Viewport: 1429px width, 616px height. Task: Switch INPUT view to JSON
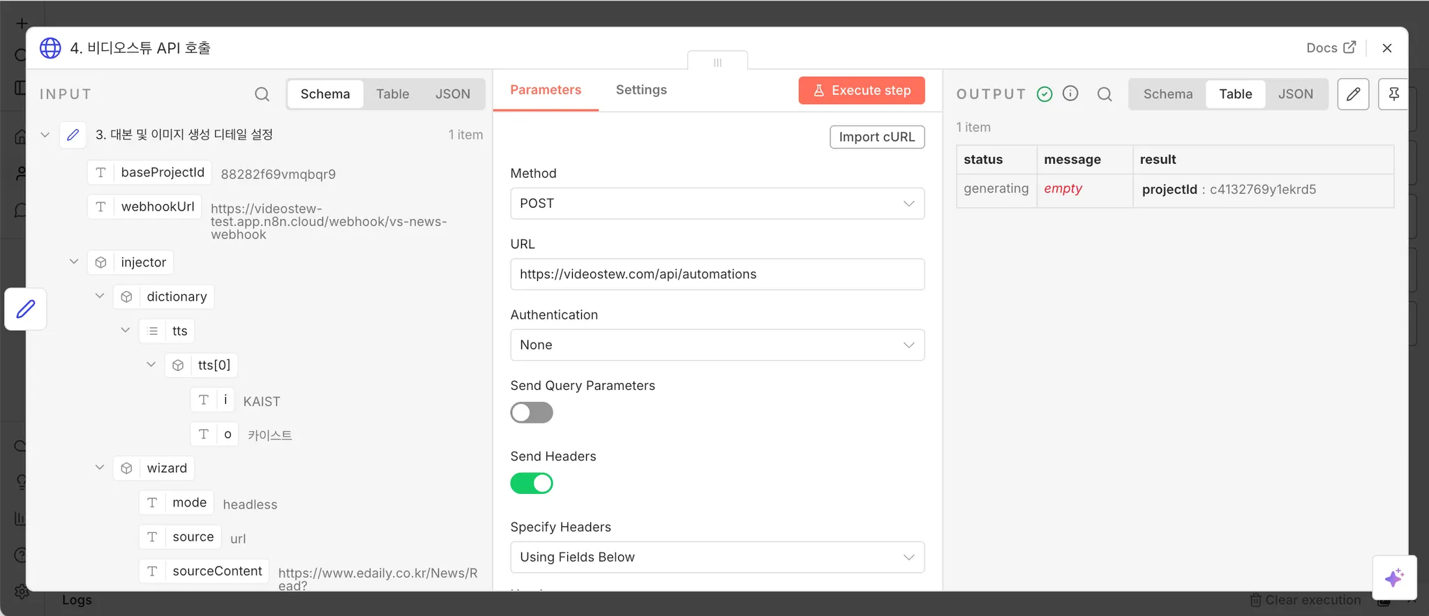452,94
